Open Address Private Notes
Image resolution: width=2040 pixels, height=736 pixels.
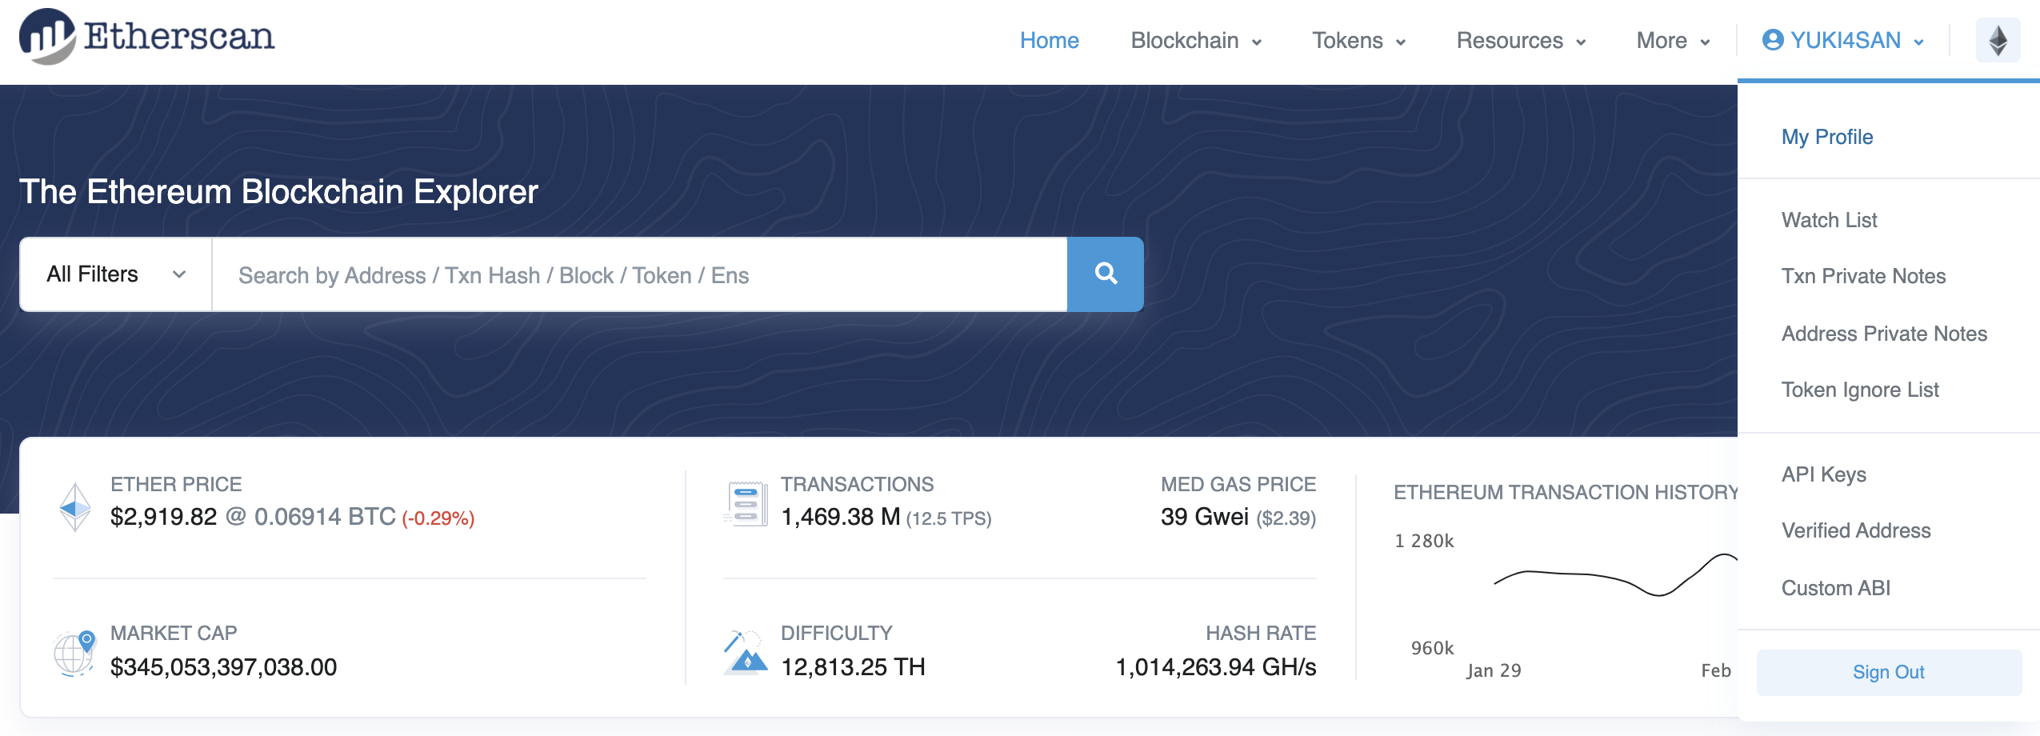[1884, 334]
